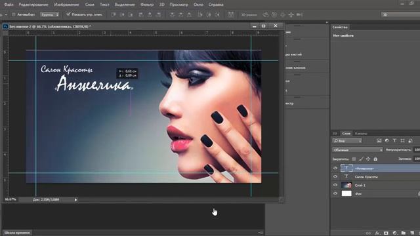Open Изображение menu

click(x=66, y=5)
